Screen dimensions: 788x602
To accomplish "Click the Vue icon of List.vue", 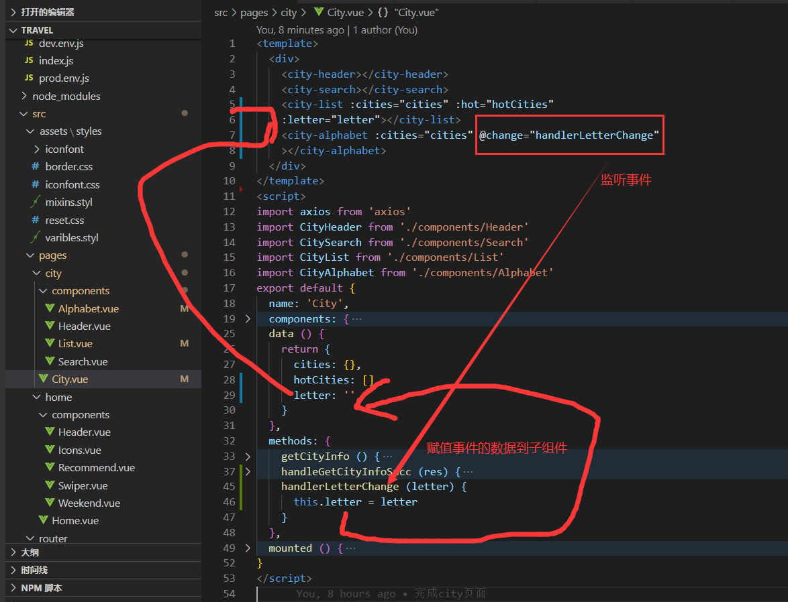I will pyautogui.click(x=50, y=343).
